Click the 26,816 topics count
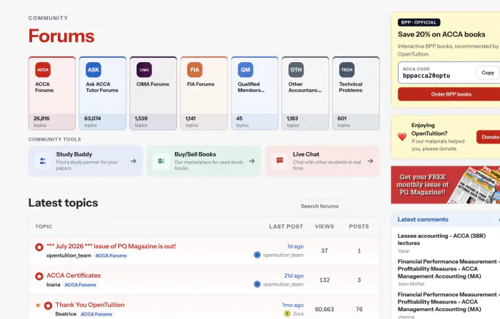This screenshot has width=500, height=319. (41, 118)
